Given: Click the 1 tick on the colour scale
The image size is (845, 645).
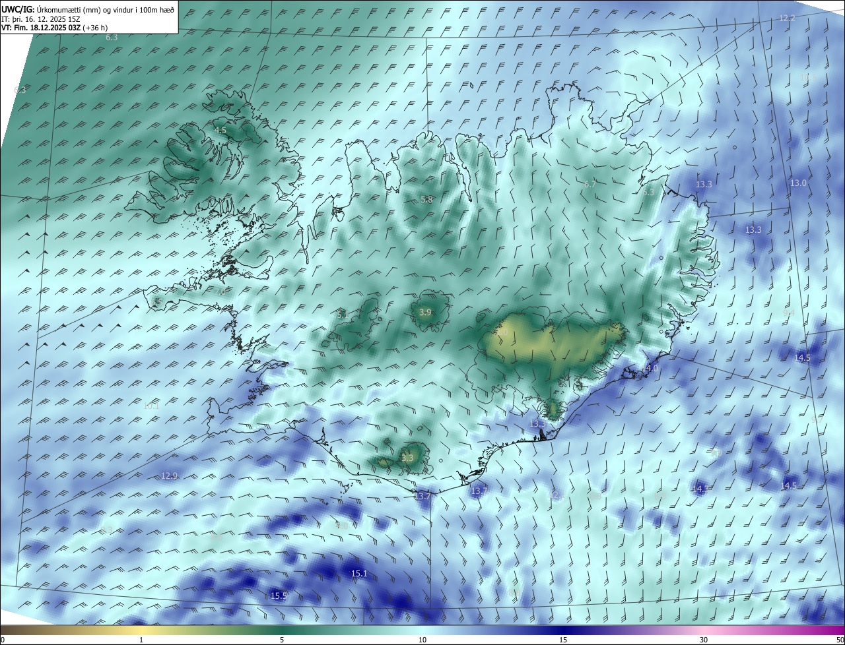Looking at the screenshot, I should pos(141,640).
